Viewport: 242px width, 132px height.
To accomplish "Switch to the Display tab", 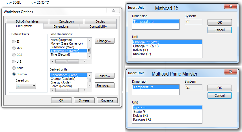I will (x=100, y=21).
